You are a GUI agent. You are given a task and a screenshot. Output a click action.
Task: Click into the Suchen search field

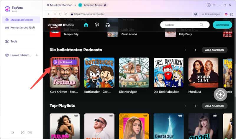(x=185, y=25)
